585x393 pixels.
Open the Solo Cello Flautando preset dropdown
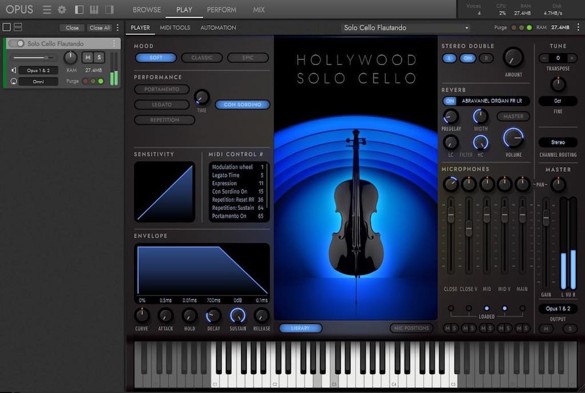(x=406, y=27)
